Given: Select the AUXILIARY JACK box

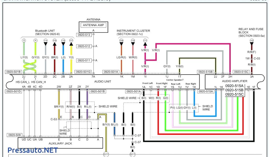Looking at the screenshot, I should 60,143.
